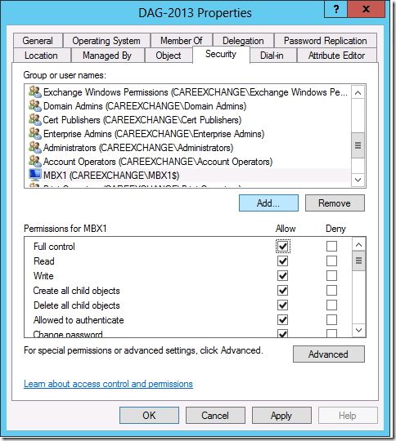
Task: Click the Add... button
Action: click(268, 203)
